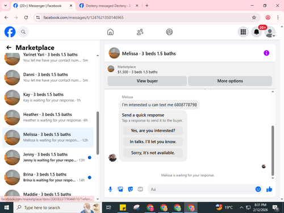Click the conversation list scroll-down arrow
The image size is (284, 213).
point(98,199)
